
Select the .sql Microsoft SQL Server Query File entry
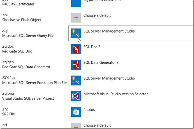[x=28, y=33]
